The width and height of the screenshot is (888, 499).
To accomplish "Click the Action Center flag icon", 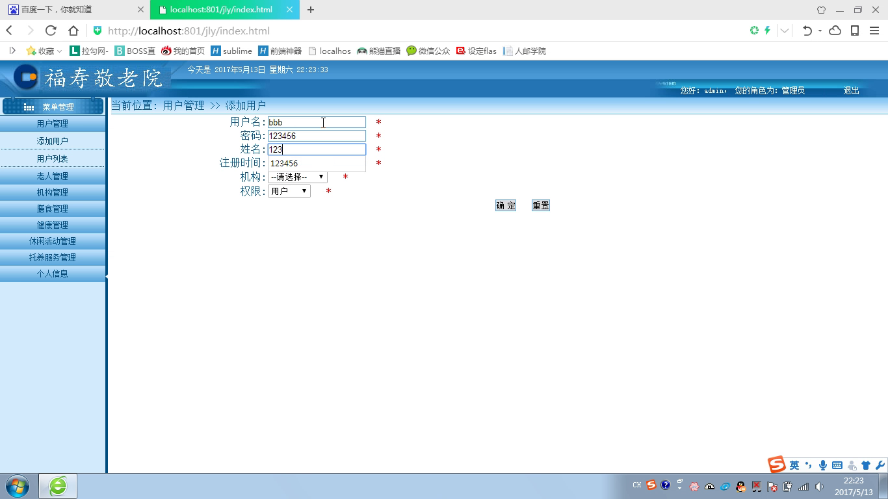I will point(772,486).
